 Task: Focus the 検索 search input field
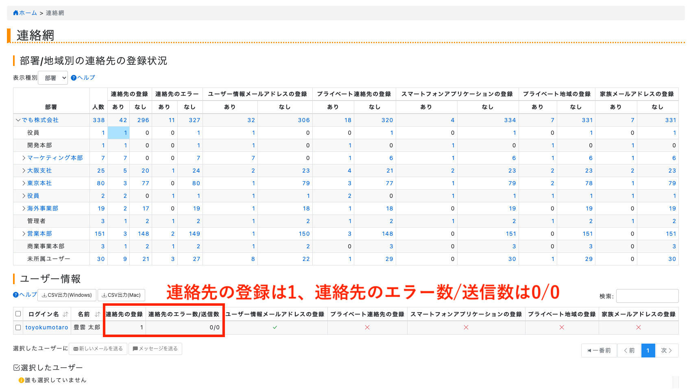tap(647, 296)
